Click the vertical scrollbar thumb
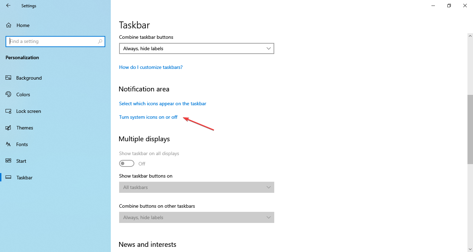Image resolution: width=473 pixels, height=252 pixels. pyautogui.click(x=470, y=129)
